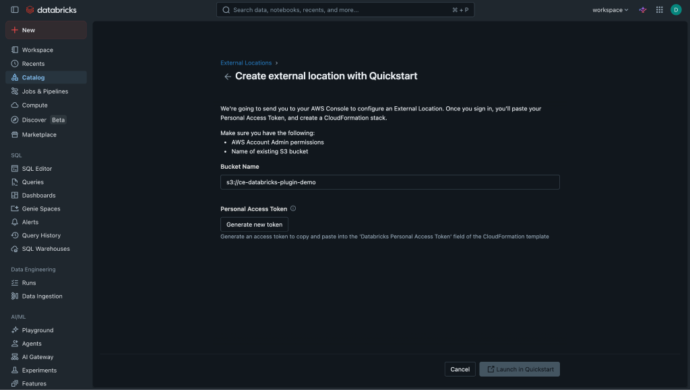Click the Queries label in the sidebar
Screen dimensions: 690x390
click(33, 182)
